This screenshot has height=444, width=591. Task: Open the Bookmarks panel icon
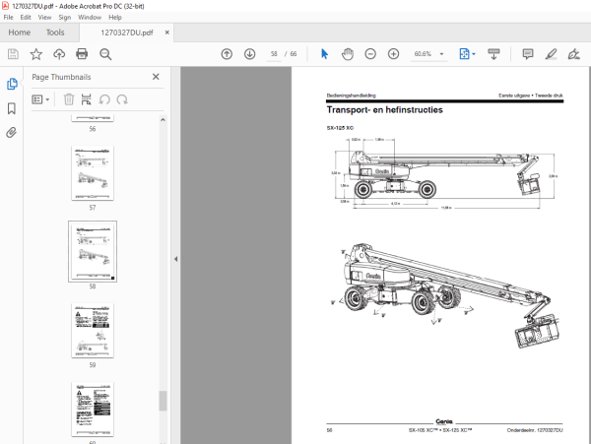pyautogui.click(x=12, y=108)
